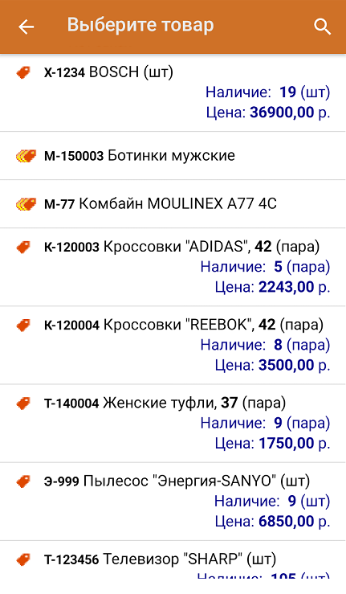This screenshot has height=594, width=346.
Task: Click the tag icon beside K-120004 REEBOK
Action: pyautogui.click(x=23, y=325)
